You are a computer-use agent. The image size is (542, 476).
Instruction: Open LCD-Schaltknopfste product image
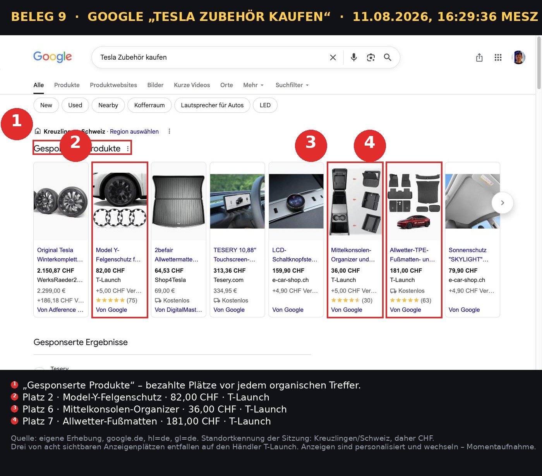(x=296, y=201)
